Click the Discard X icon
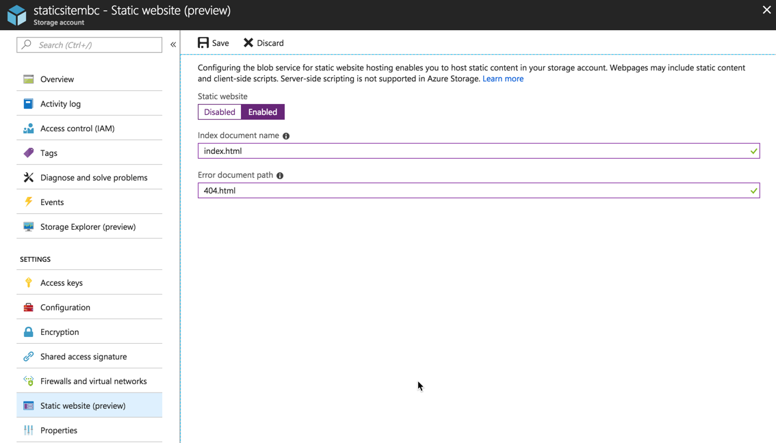 (x=248, y=42)
